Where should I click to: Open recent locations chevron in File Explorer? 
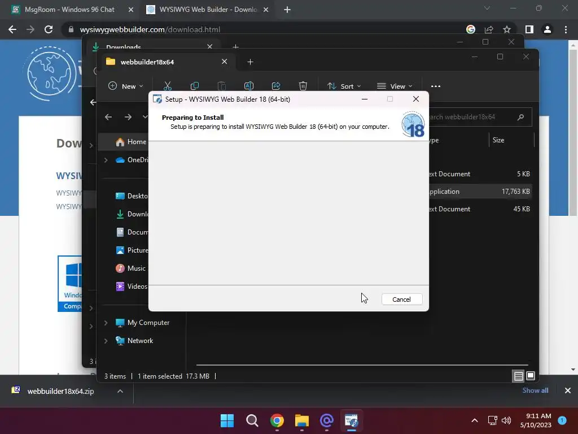coord(145,117)
